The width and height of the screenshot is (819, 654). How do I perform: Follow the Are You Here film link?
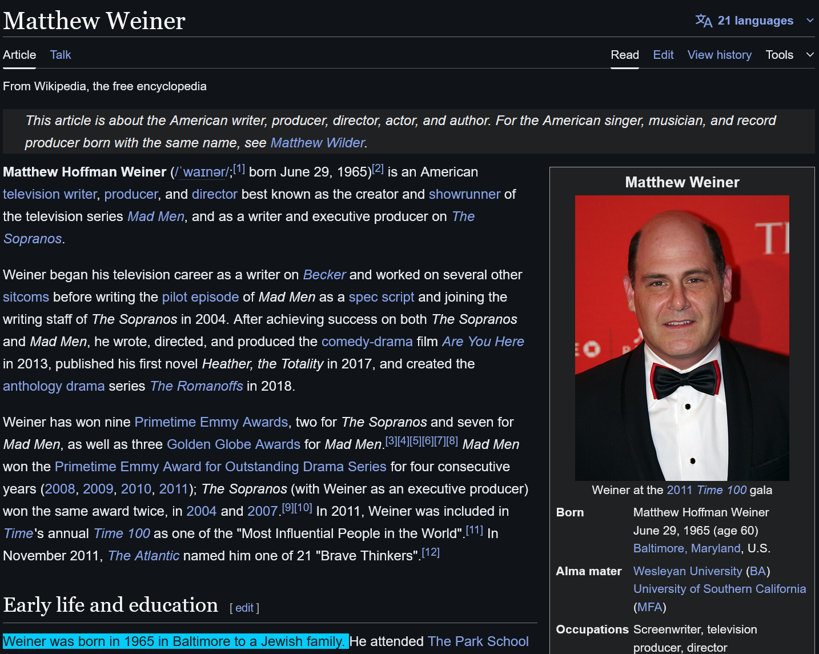pos(483,342)
